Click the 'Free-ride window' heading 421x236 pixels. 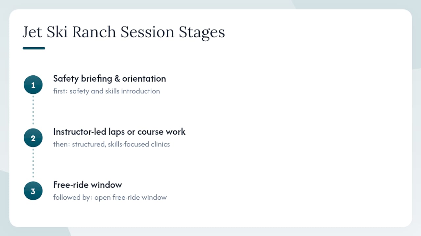[87, 185]
